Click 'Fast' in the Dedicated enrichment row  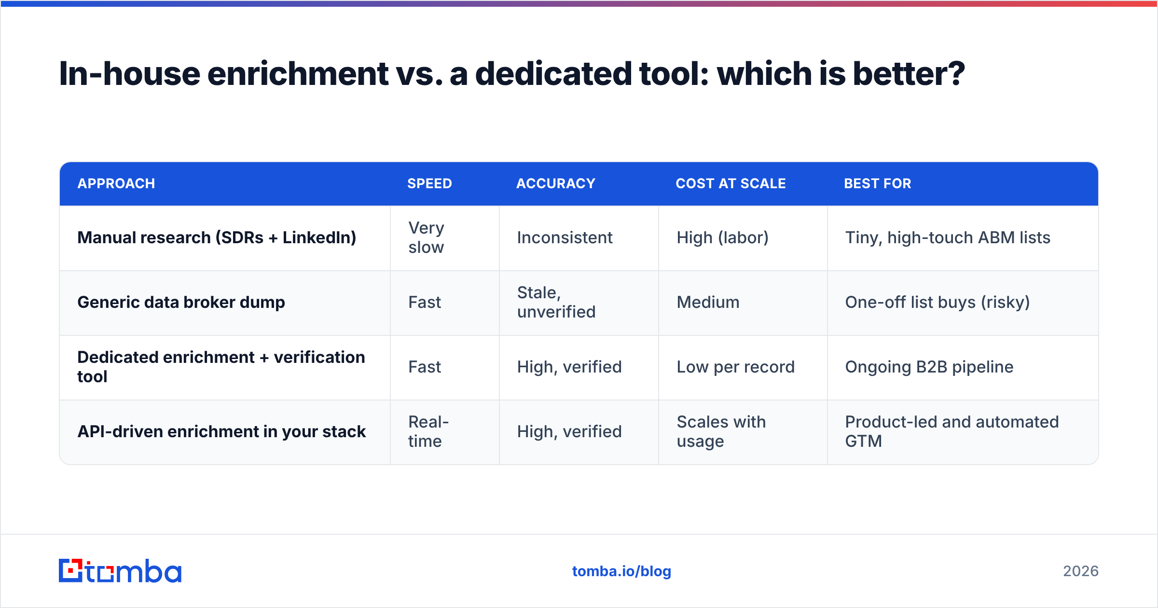coord(425,367)
